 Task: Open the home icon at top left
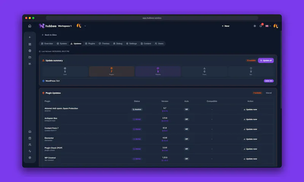click(x=30, y=26)
